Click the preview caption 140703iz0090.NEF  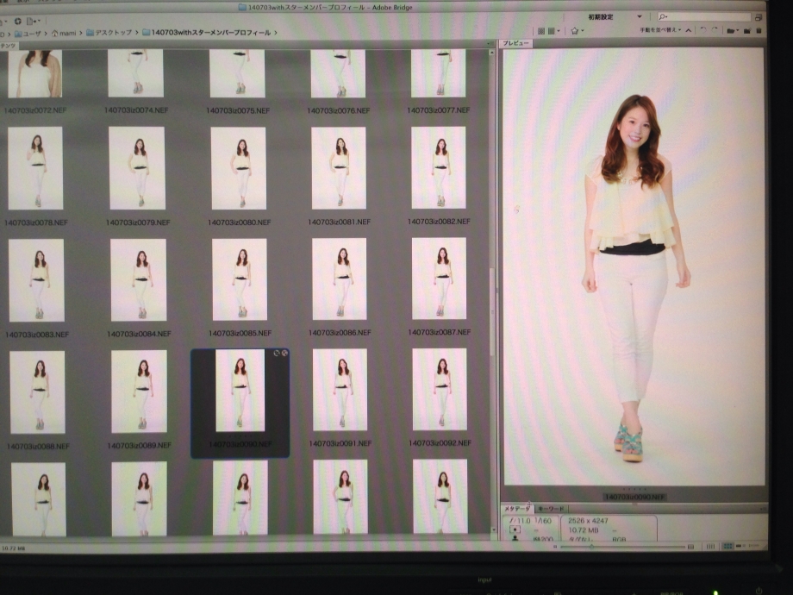point(635,497)
